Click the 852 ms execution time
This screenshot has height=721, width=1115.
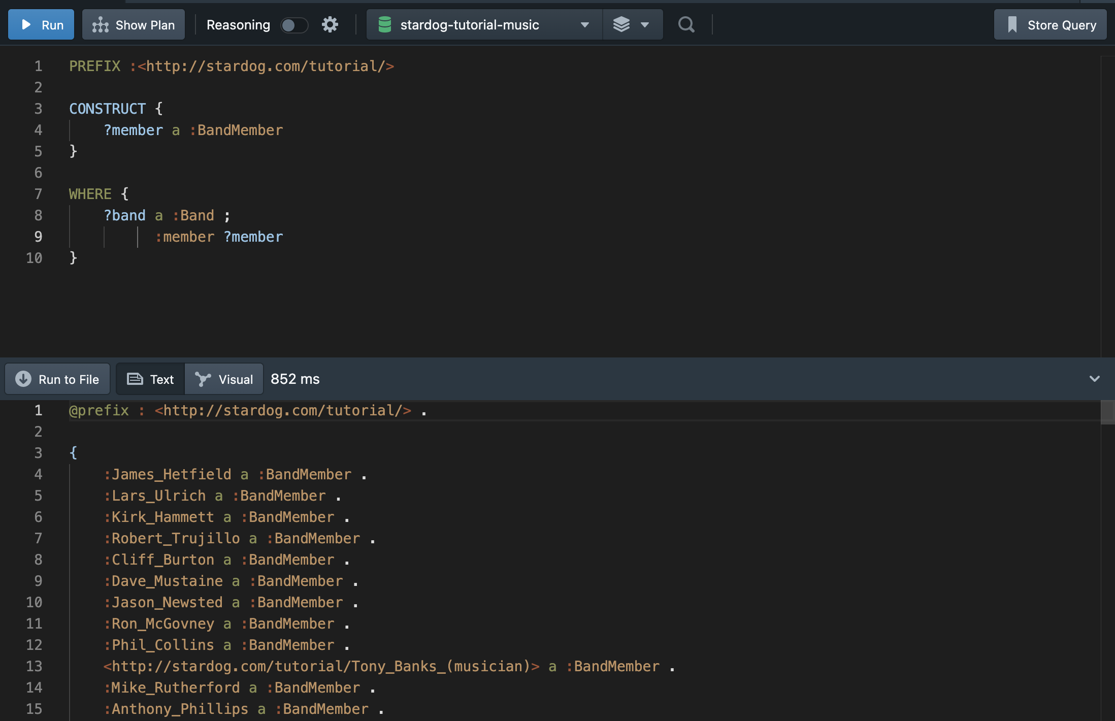(295, 379)
